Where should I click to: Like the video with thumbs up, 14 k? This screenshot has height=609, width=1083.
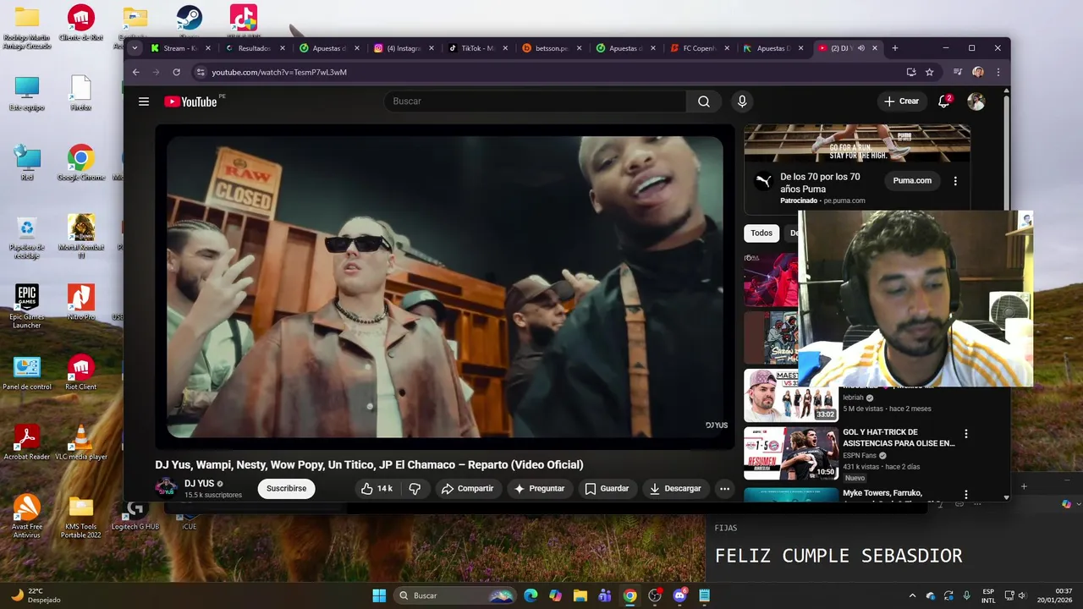click(x=377, y=488)
